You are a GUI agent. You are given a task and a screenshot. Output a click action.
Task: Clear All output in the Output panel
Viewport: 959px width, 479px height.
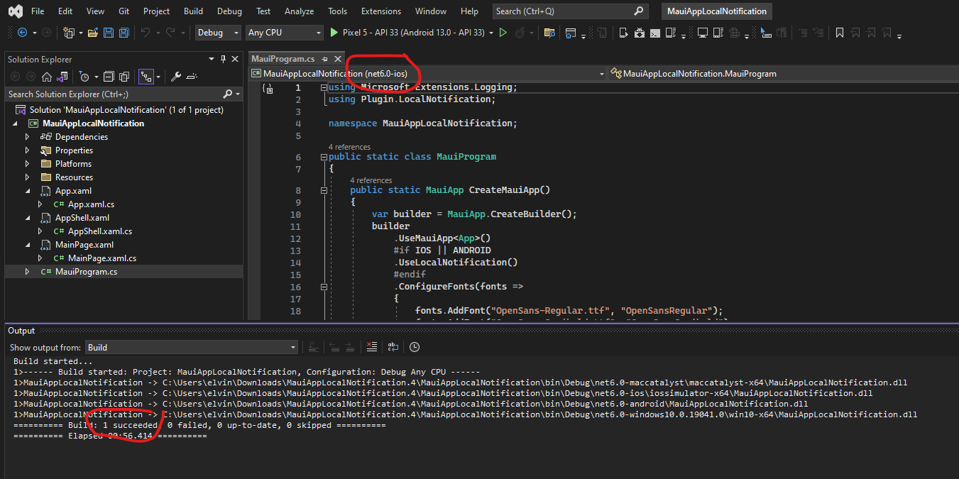pyautogui.click(x=371, y=347)
